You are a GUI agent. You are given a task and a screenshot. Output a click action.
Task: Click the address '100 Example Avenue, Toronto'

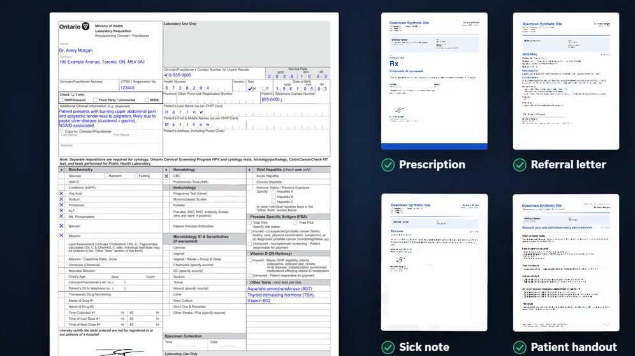point(88,62)
